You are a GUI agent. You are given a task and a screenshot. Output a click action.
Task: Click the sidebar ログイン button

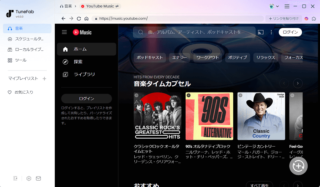(86, 99)
